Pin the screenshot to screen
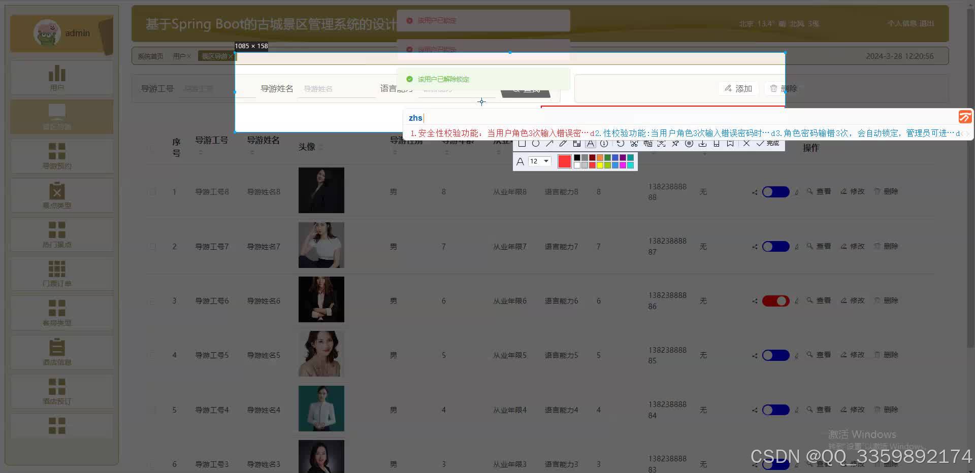Viewport: 975px width, 473px height. pyautogui.click(x=675, y=144)
